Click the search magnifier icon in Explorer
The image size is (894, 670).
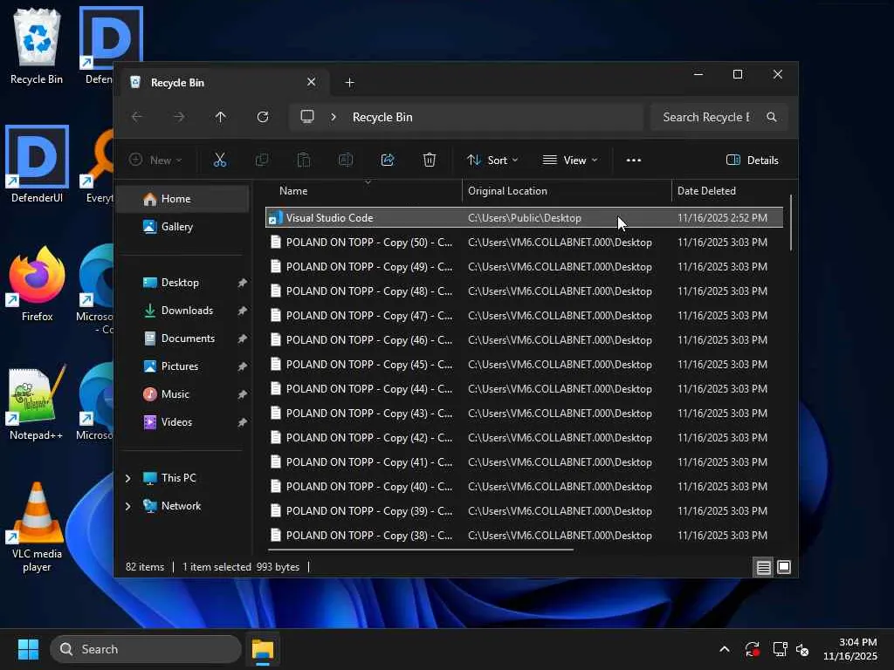772,117
